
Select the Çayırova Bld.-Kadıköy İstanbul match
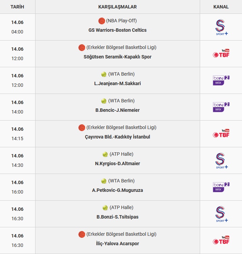(x=118, y=137)
